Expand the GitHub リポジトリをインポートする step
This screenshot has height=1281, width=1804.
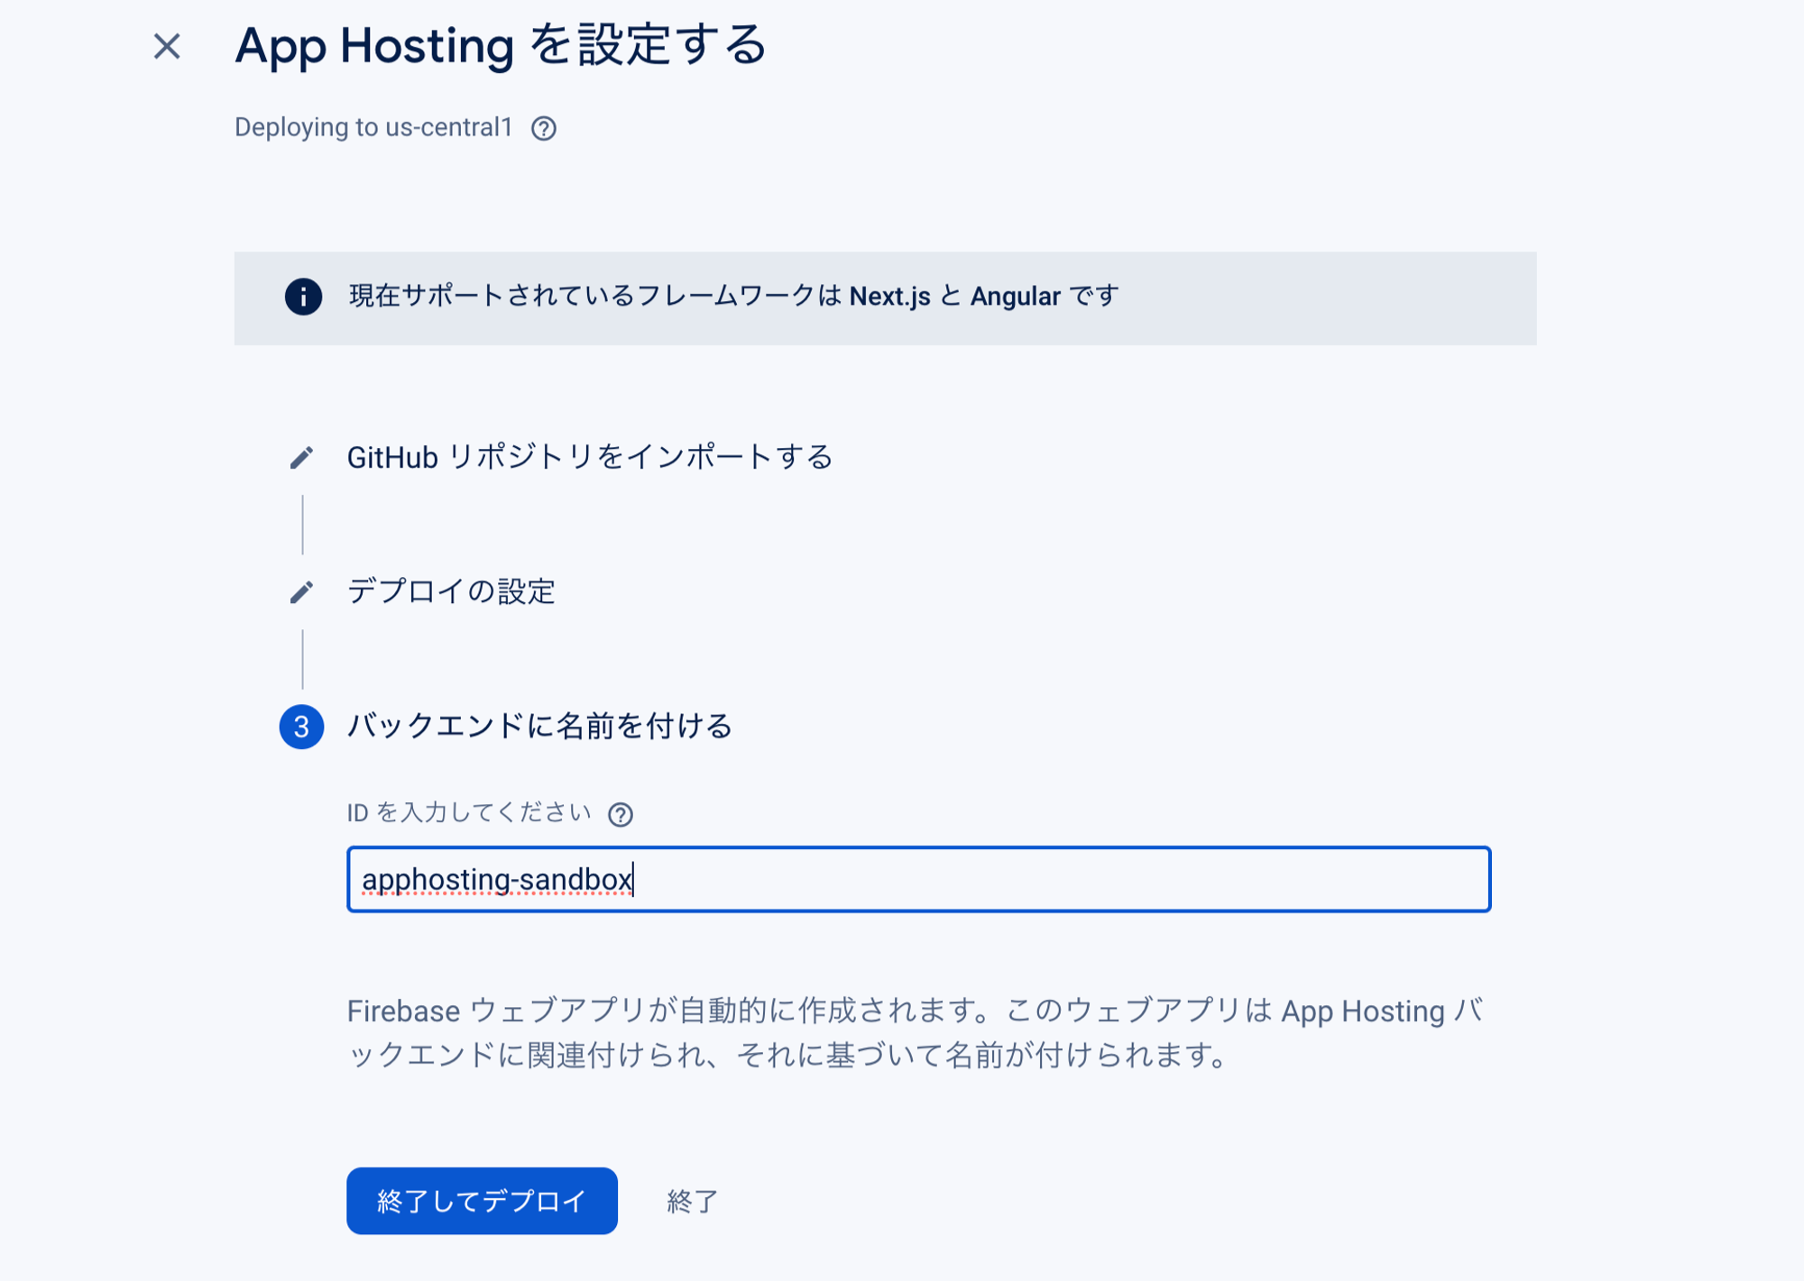(x=592, y=456)
